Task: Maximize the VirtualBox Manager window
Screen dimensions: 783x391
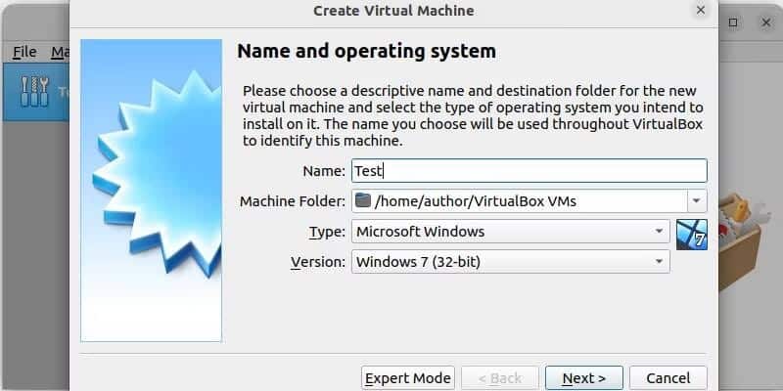Action: [x=733, y=22]
